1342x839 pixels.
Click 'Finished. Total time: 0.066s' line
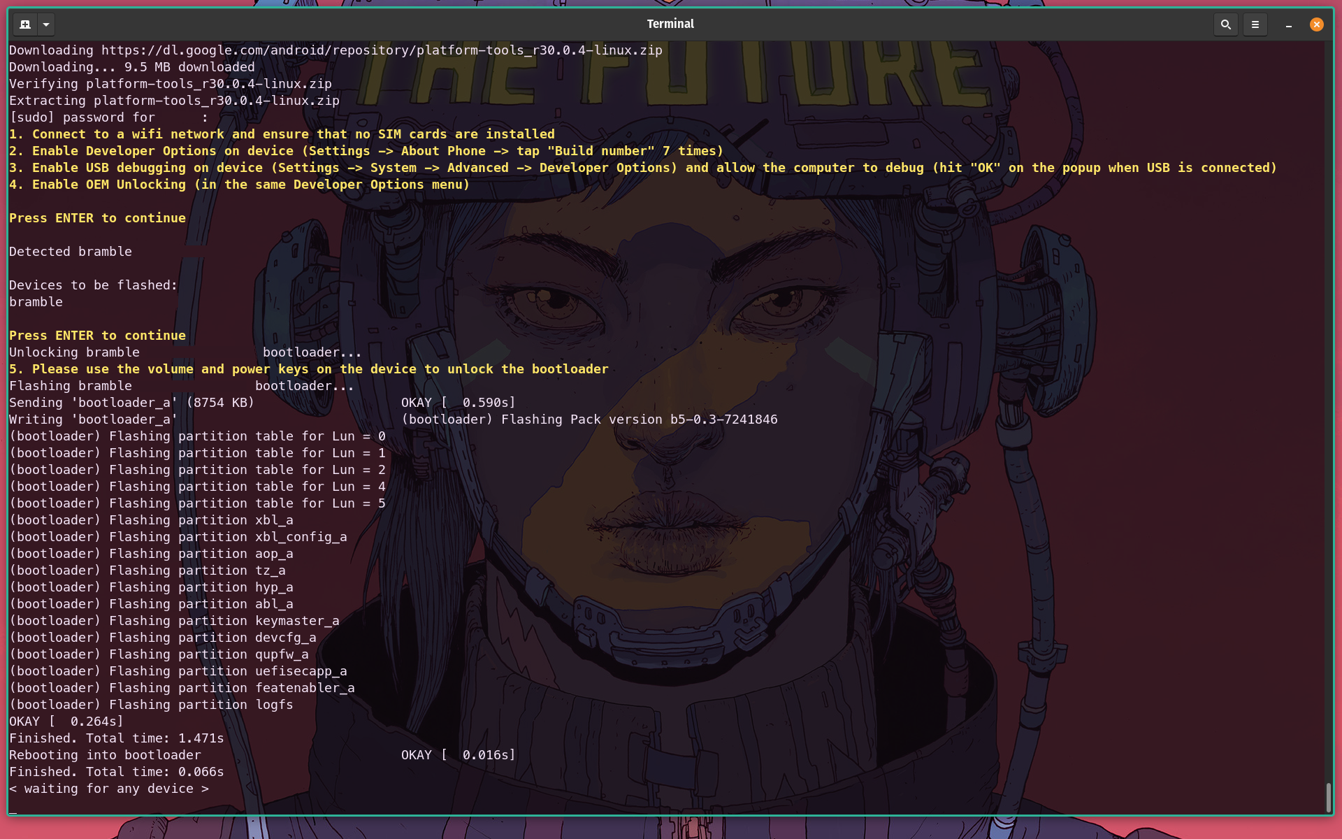pos(117,772)
